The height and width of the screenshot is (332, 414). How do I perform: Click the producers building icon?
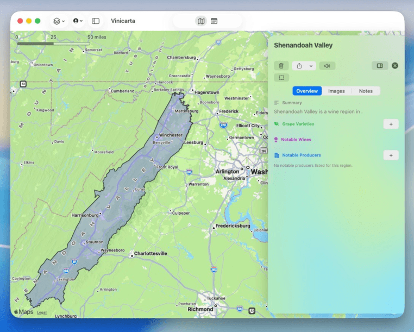[277, 155]
